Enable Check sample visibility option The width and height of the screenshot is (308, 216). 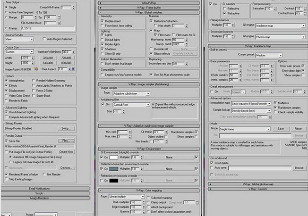pyautogui.click(x=275, y=112)
